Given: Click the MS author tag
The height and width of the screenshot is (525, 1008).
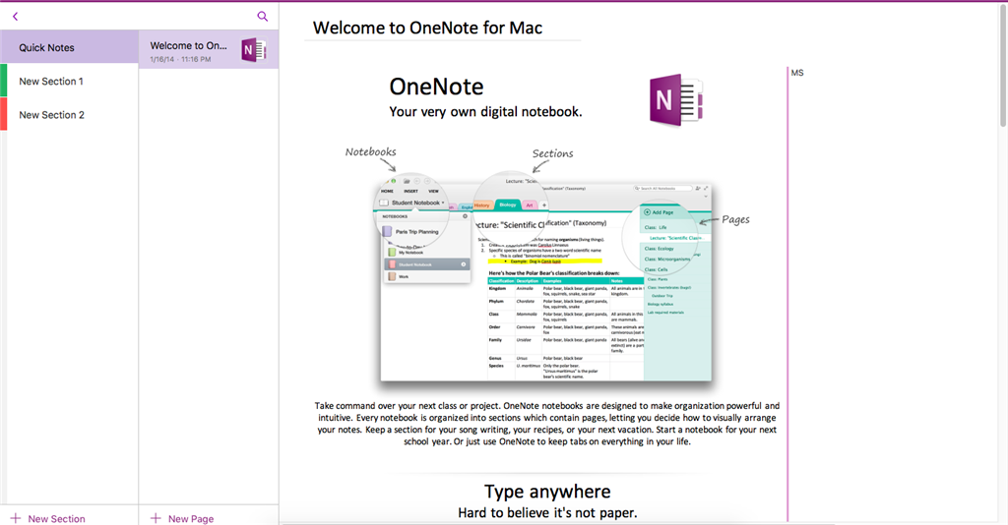Looking at the screenshot, I should click(797, 73).
